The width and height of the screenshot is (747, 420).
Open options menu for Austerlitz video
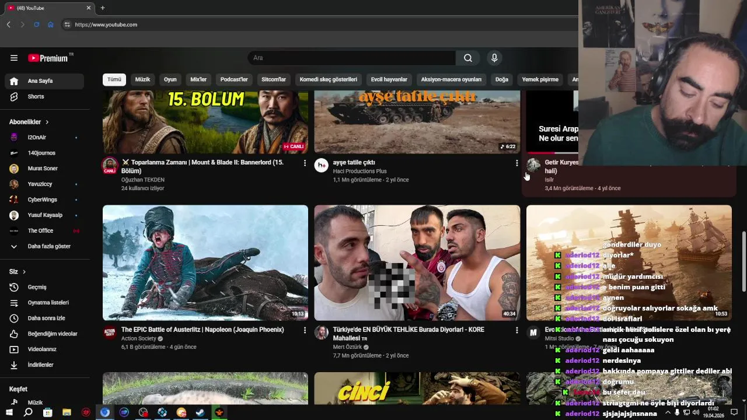(305, 330)
